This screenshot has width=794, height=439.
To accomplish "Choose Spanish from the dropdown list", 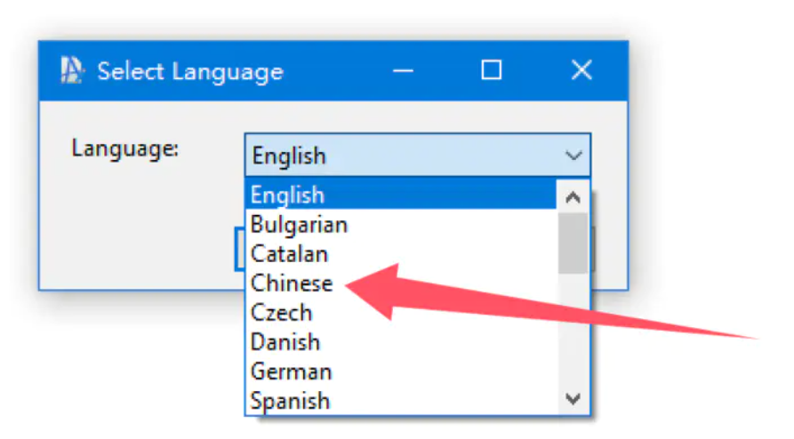I will (x=400, y=401).
